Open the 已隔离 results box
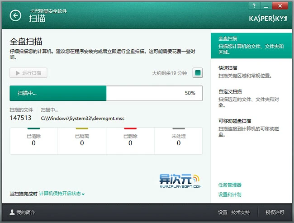Image resolution: width=294 pixels, height=223 pixels. tap(82, 141)
